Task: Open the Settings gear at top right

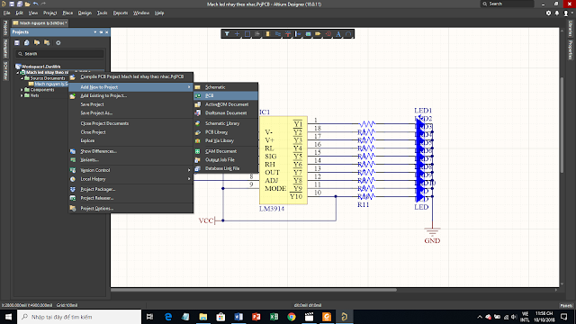Action: 548,13
